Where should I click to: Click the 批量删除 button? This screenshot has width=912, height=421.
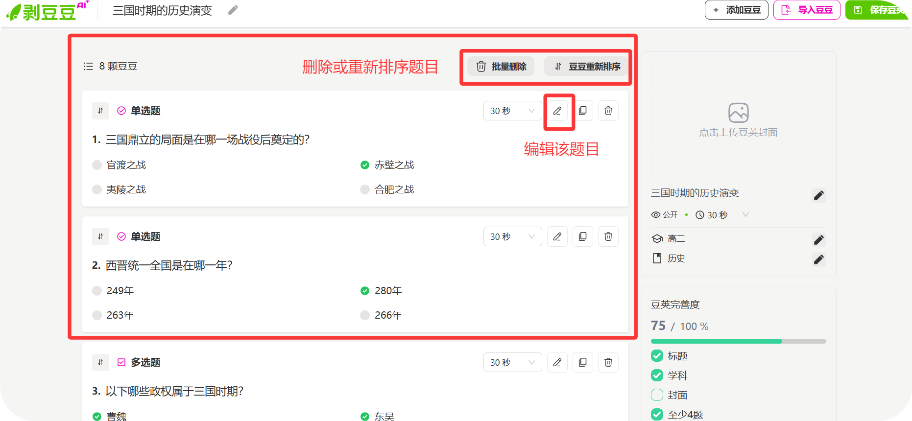pyautogui.click(x=501, y=66)
